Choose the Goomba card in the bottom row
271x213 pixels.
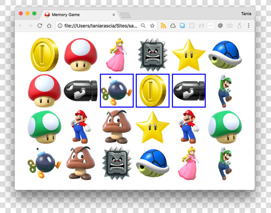click(81, 163)
